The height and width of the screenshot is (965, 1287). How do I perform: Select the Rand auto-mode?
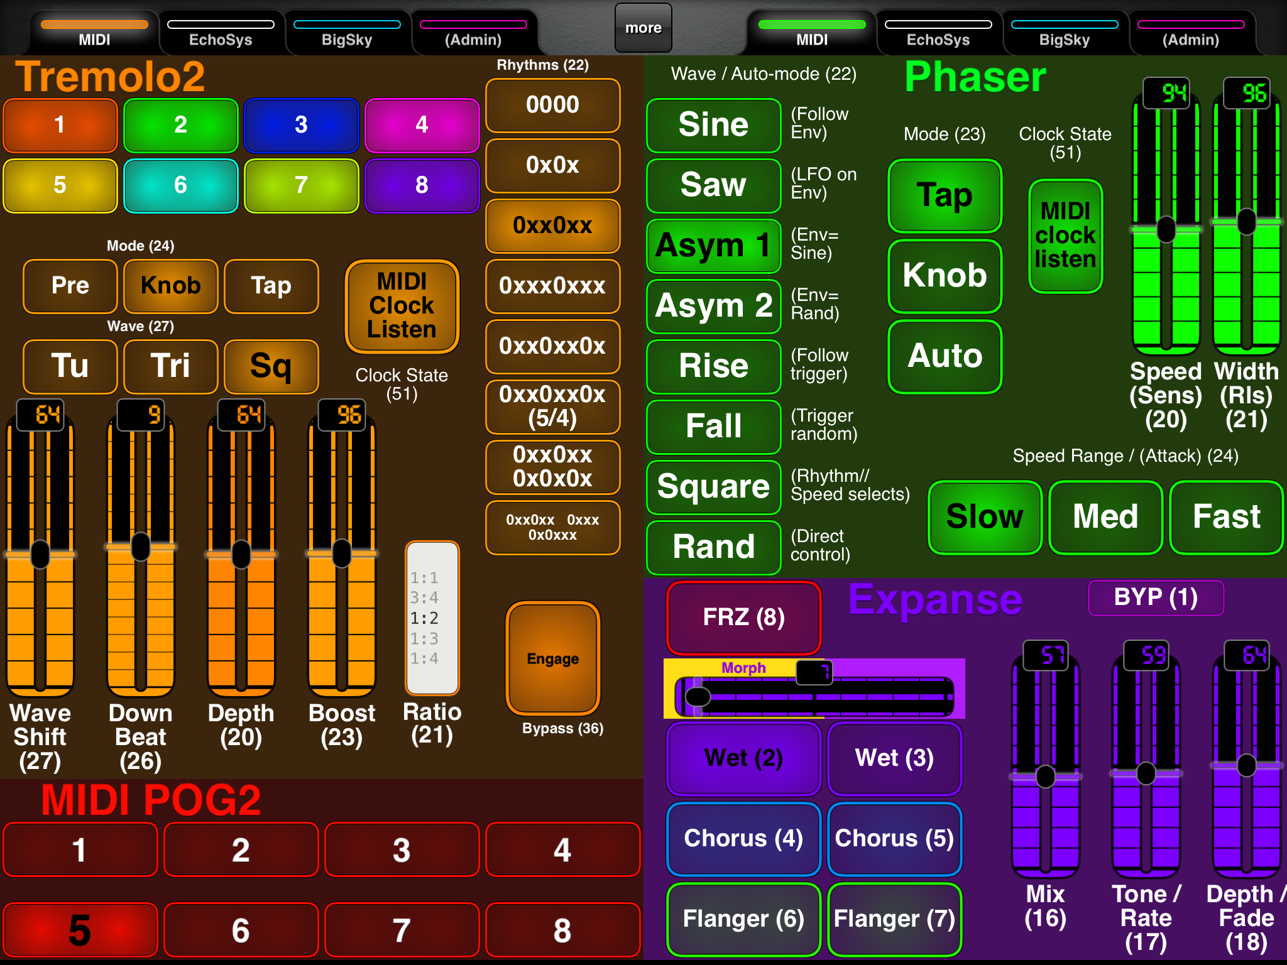pyautogui.click(x=714, y=547)
